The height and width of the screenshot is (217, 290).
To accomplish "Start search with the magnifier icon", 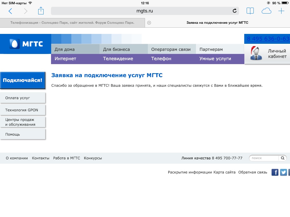I will coord(283,158).
